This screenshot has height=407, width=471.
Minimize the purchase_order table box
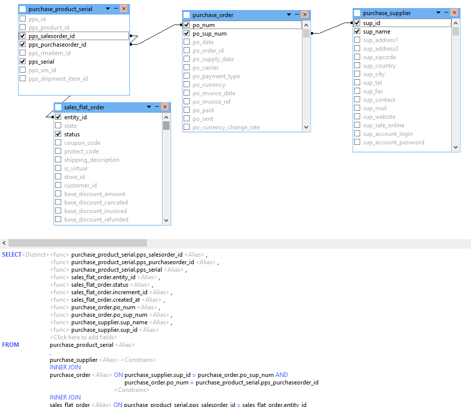tap(297, 15)
